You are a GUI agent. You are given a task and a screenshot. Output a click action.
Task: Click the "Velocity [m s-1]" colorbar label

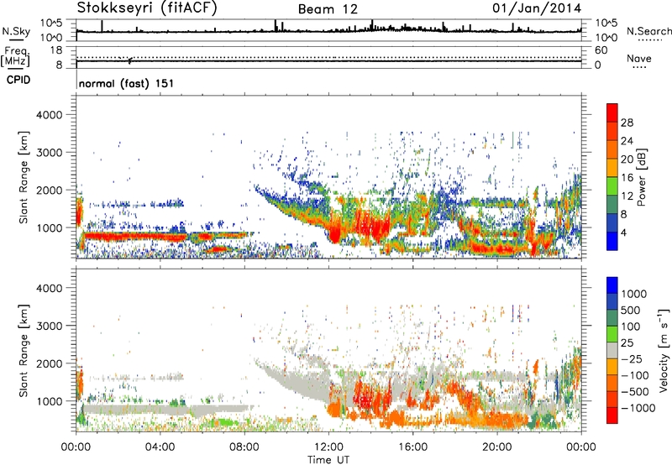pos(664,350)
